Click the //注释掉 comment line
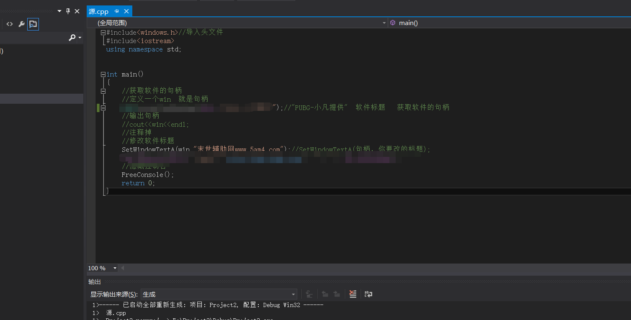Screen dimensions: 631x320 coord(137,133)
